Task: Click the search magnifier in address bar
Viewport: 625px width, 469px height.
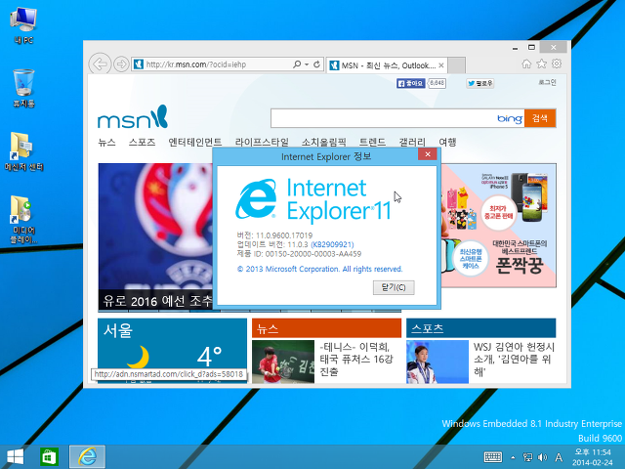Action: click(x=297, y=64)
